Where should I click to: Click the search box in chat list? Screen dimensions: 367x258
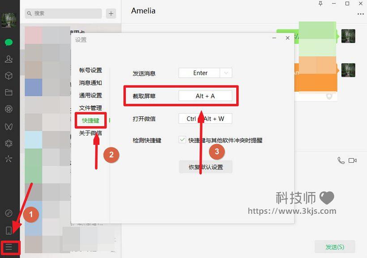[x=63, y=13]
